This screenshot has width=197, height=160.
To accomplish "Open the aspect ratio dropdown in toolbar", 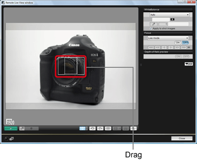I will pos(117,129).
